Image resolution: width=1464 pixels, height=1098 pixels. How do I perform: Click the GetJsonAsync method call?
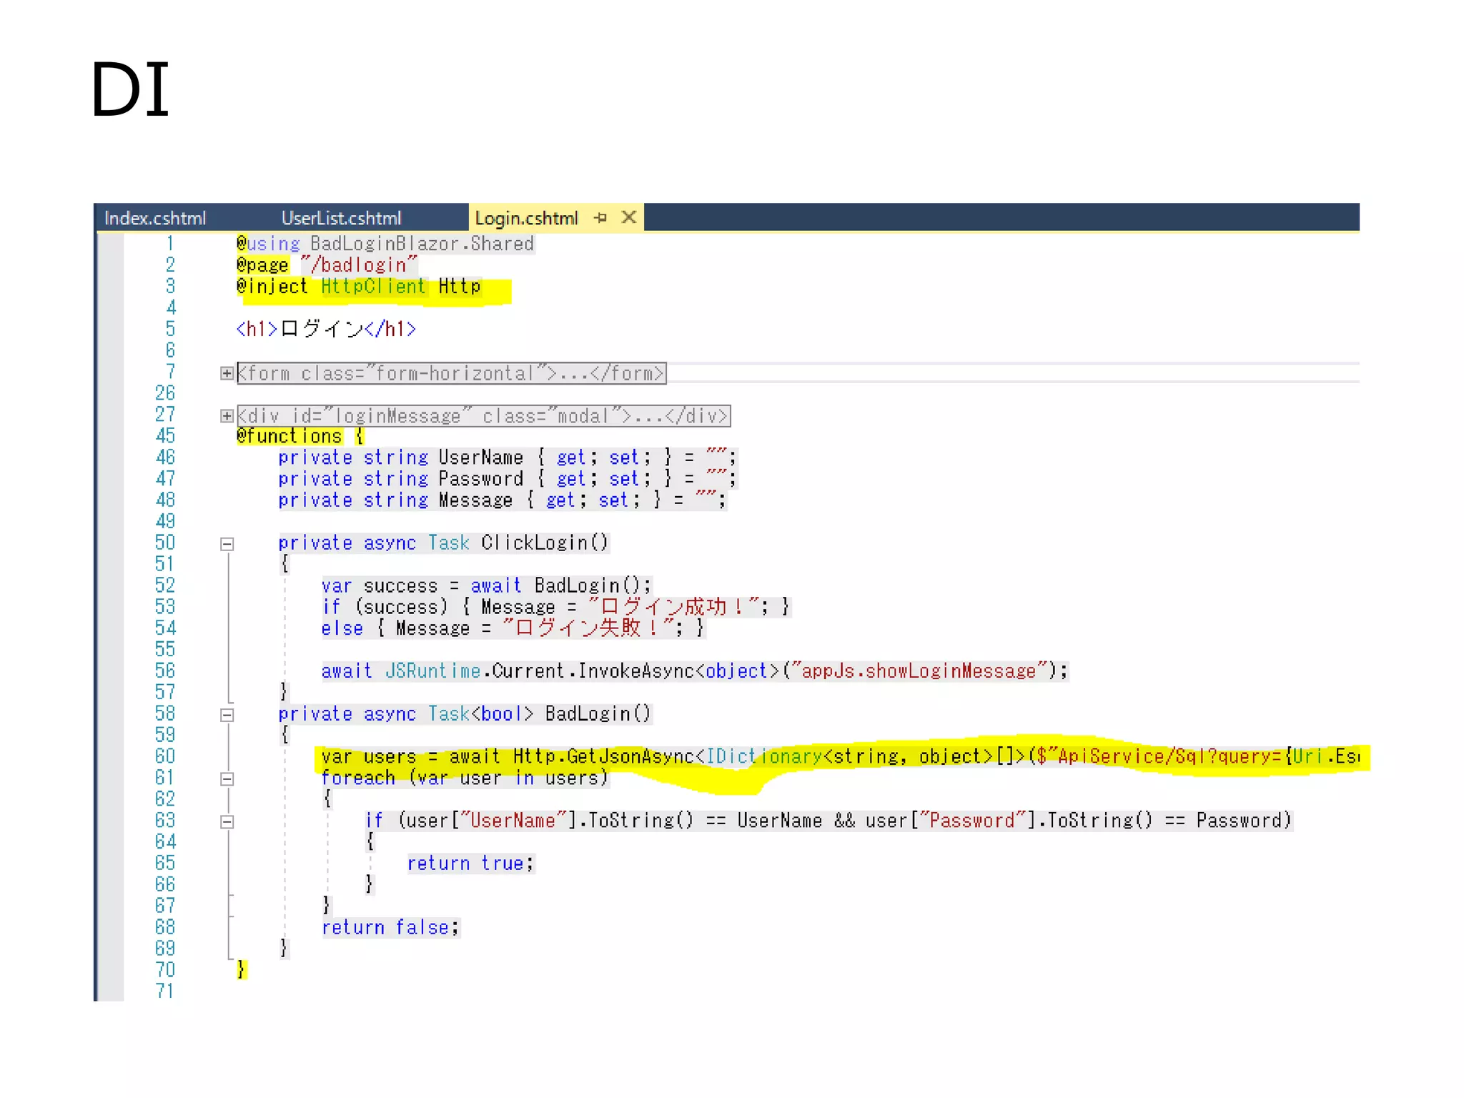click(631, 756)
